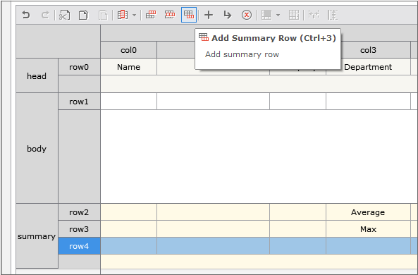418x275 pixels.
Task: Add a body row via toolbar
Action: pyautogui.click(x=170, y=15)
